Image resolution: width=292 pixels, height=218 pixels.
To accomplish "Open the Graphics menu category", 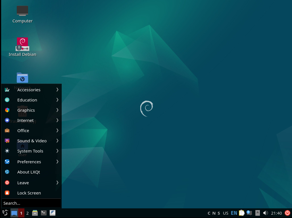I will (x=32, y=110).
